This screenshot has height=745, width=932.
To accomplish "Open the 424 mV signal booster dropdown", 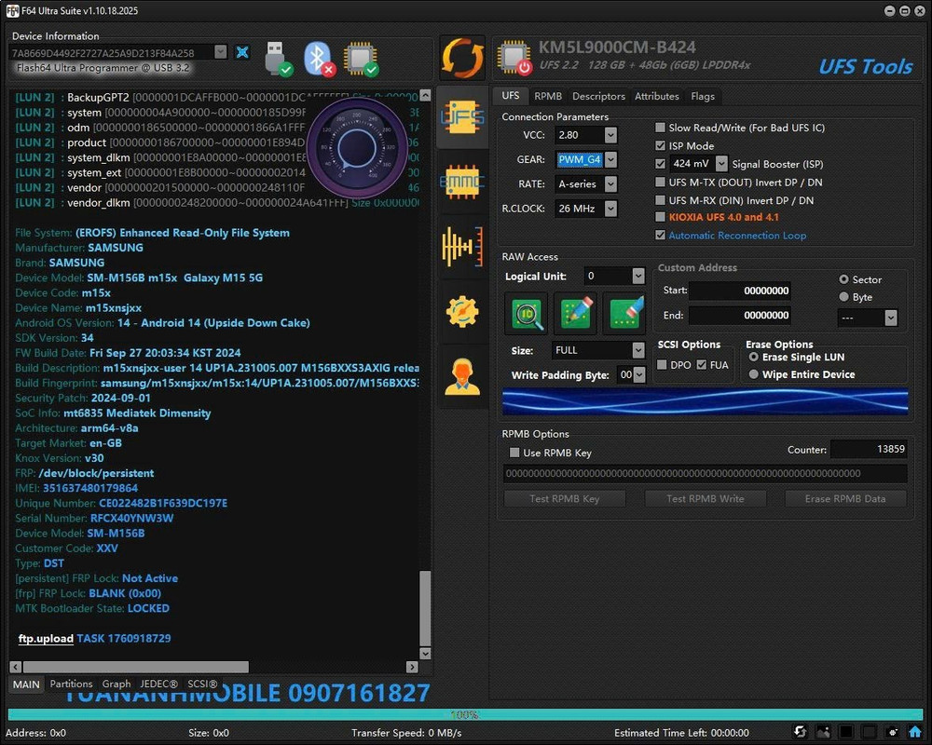I will [x=721, y=163].
